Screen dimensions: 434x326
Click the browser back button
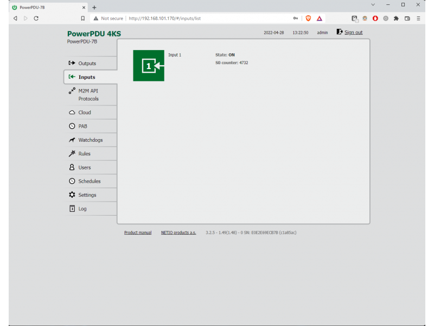point(16,18)
